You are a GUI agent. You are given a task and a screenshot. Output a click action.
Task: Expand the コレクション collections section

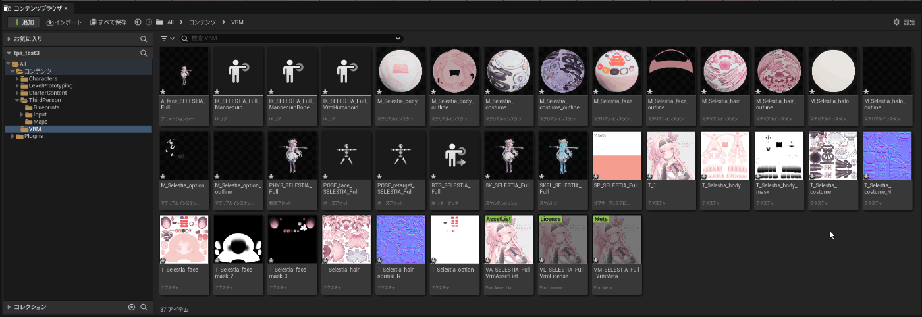point(9,307)
